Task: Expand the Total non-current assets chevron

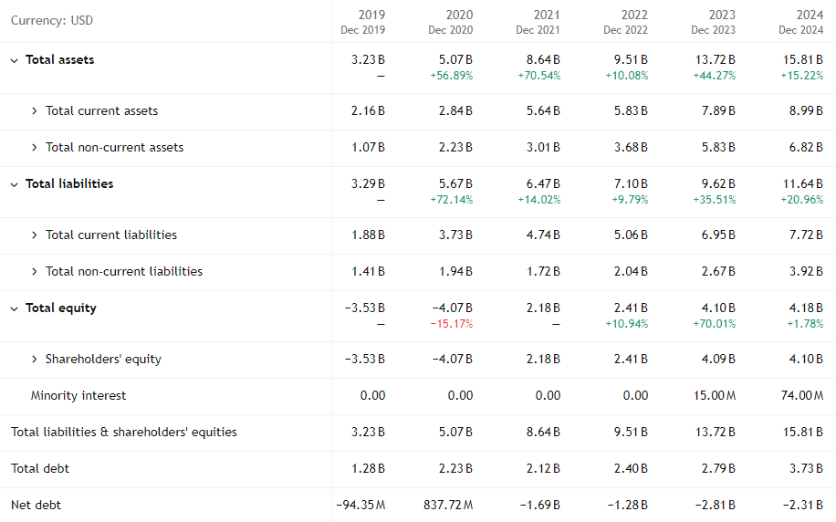Action: click(x=35, y=148)
